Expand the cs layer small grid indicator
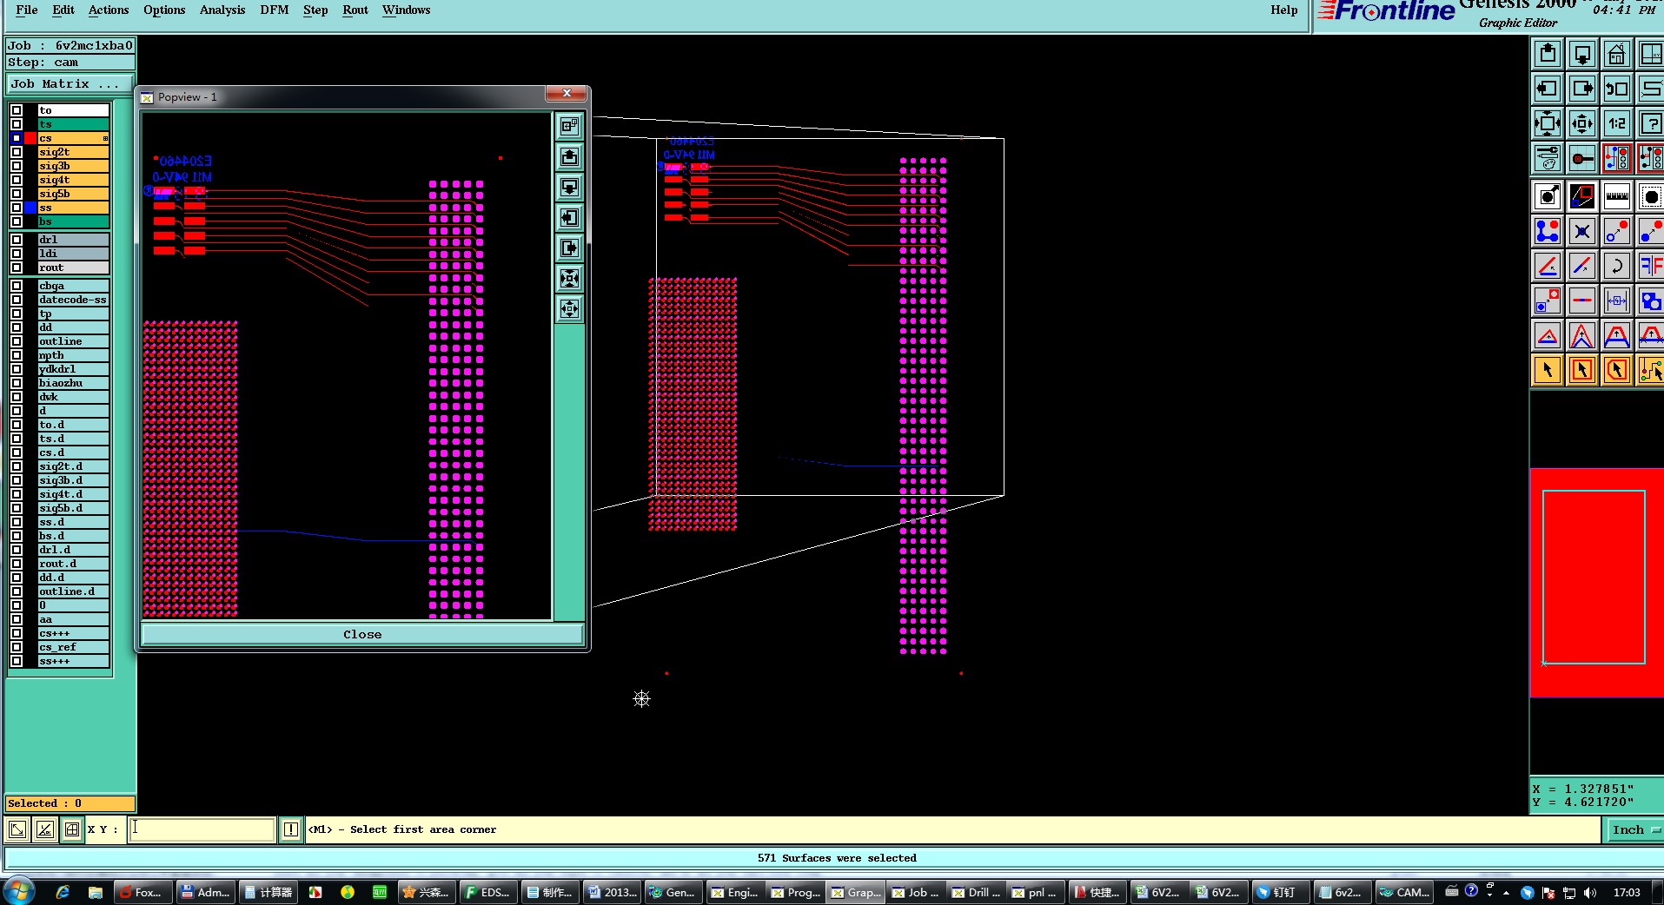Screen dimensions: 1664x905 [x=105, y=138]
